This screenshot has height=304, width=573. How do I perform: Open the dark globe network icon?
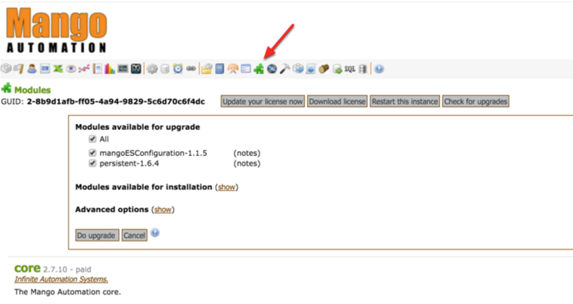click(272, 69)
